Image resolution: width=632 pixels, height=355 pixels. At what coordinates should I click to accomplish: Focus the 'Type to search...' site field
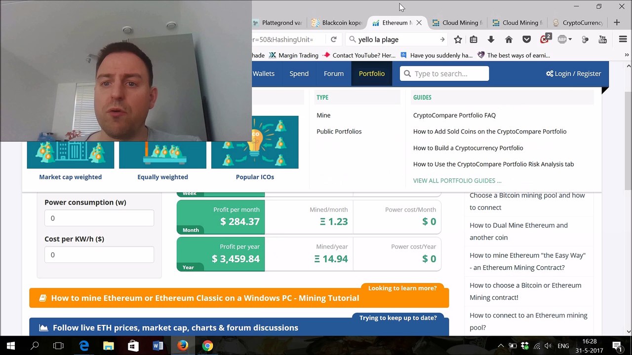pyautogui.click(x=444, y=73)
